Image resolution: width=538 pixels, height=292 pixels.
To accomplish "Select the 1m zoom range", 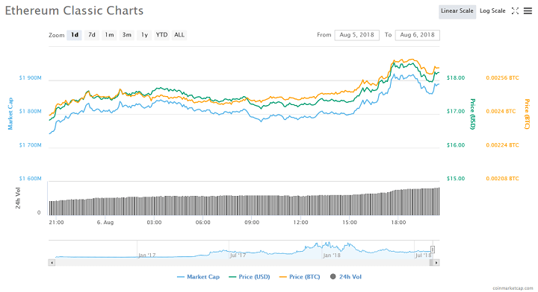I will pyautogui.click(x=109, y=35).
